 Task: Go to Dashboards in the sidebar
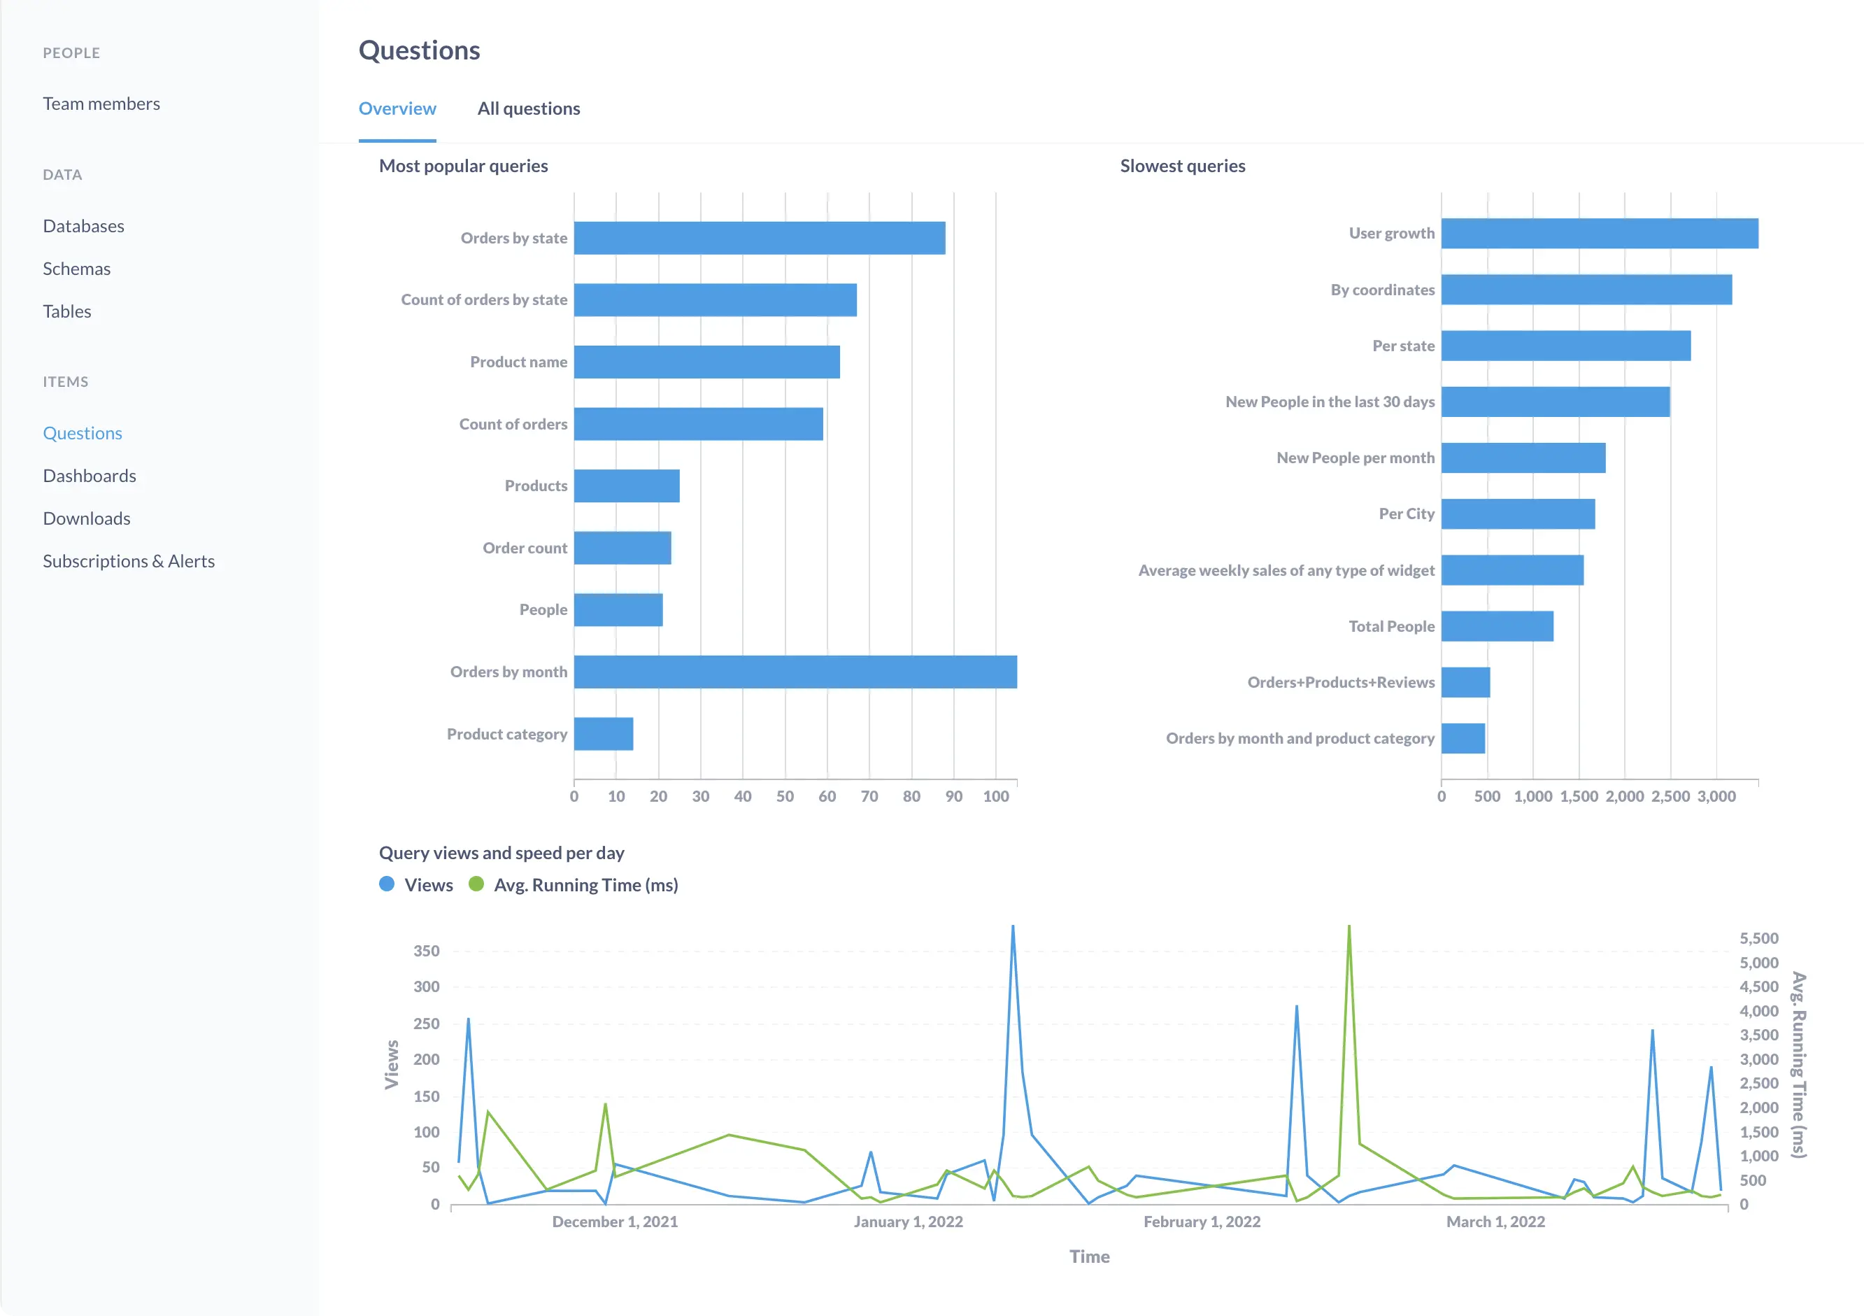[90, 475]
